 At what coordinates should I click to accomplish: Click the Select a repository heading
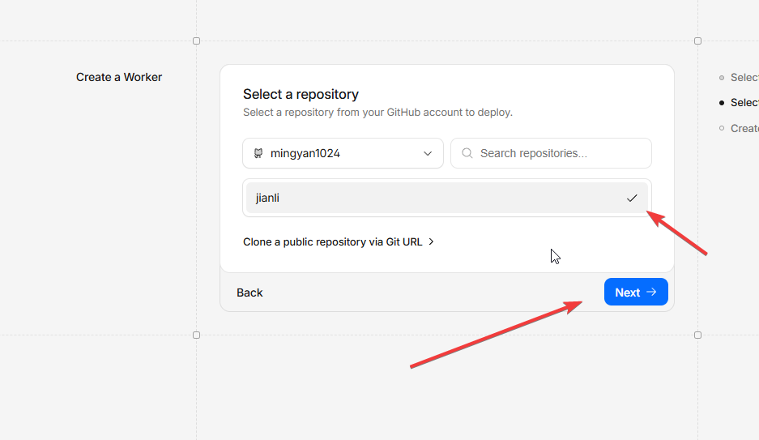[x=301, y=94]
